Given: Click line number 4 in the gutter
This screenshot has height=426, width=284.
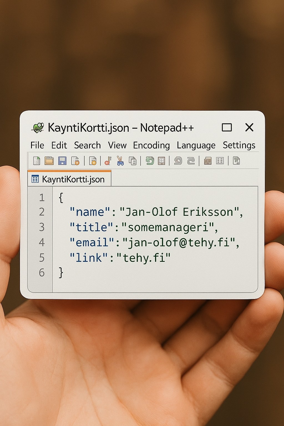Looking at the screenshot, I should [x=42, y=242].
